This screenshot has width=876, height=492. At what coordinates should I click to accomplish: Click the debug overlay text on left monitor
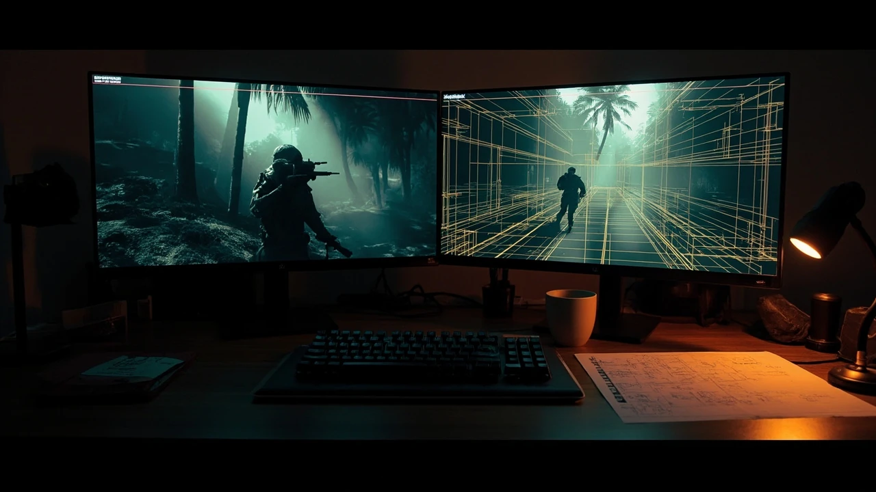(x=107, y=80)
